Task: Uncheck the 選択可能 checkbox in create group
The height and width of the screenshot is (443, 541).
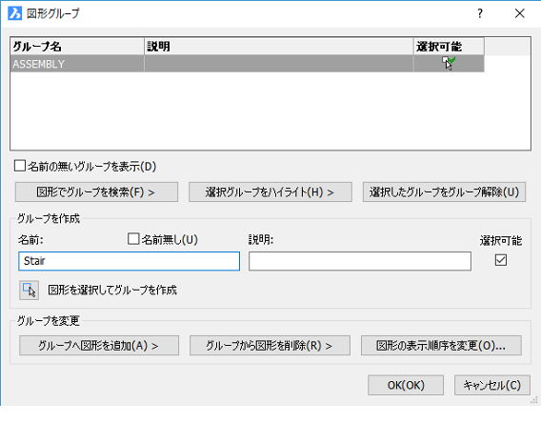Action: [x=501, y=260]
